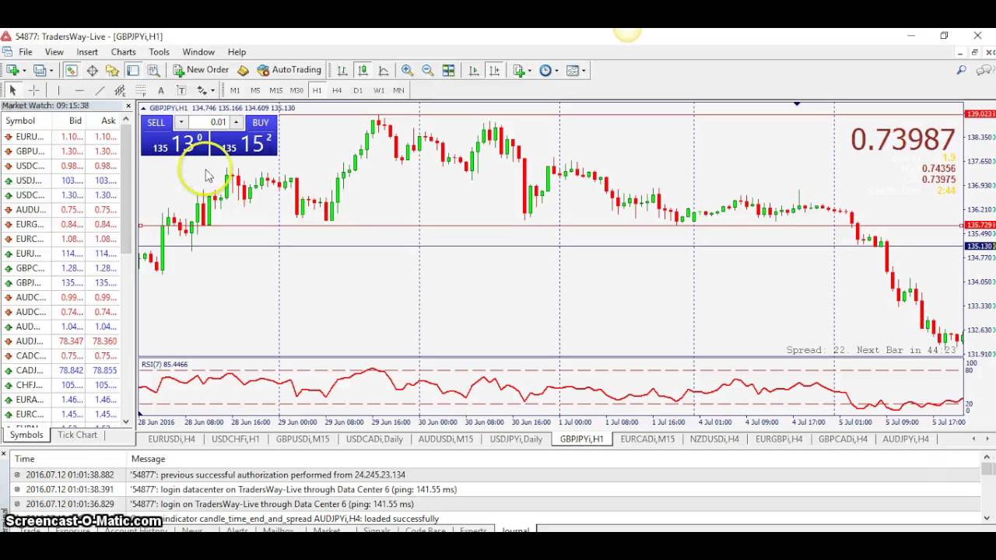
Task: Expand the Profiles dropdown arrow
Action: [x=51, y=70]
